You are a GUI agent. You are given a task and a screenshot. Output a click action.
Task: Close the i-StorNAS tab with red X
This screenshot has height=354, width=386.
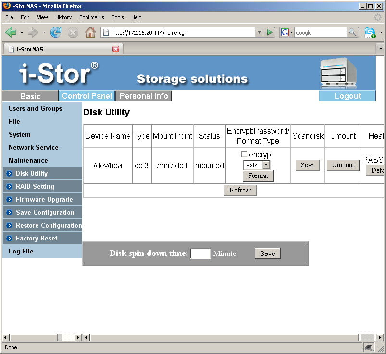pyautogui.click(x=116, y=49)
